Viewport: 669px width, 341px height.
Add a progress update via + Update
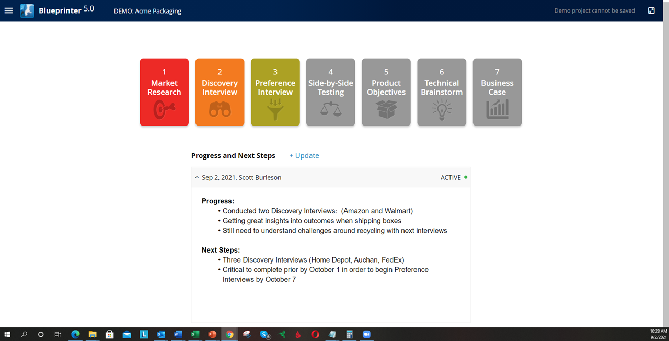pyautogui.click(x=304, y=155)
